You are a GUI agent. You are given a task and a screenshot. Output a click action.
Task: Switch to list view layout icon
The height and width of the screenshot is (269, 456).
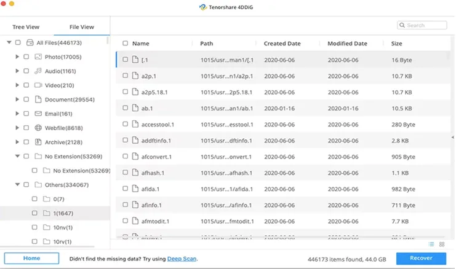(x=431, y=244)
